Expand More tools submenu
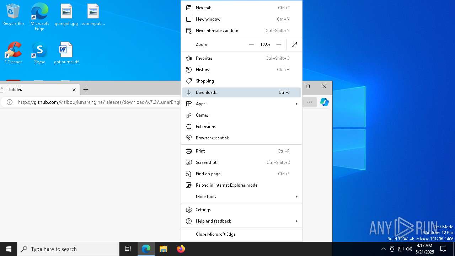 (241, 197)
